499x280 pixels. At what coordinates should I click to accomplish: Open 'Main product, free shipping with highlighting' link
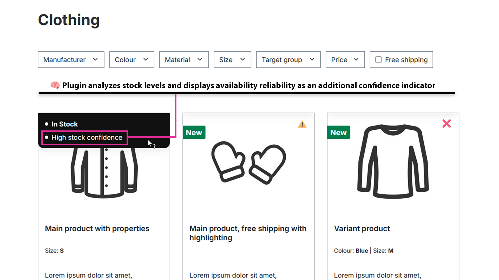pyautogui.click(x=248, y=233)
